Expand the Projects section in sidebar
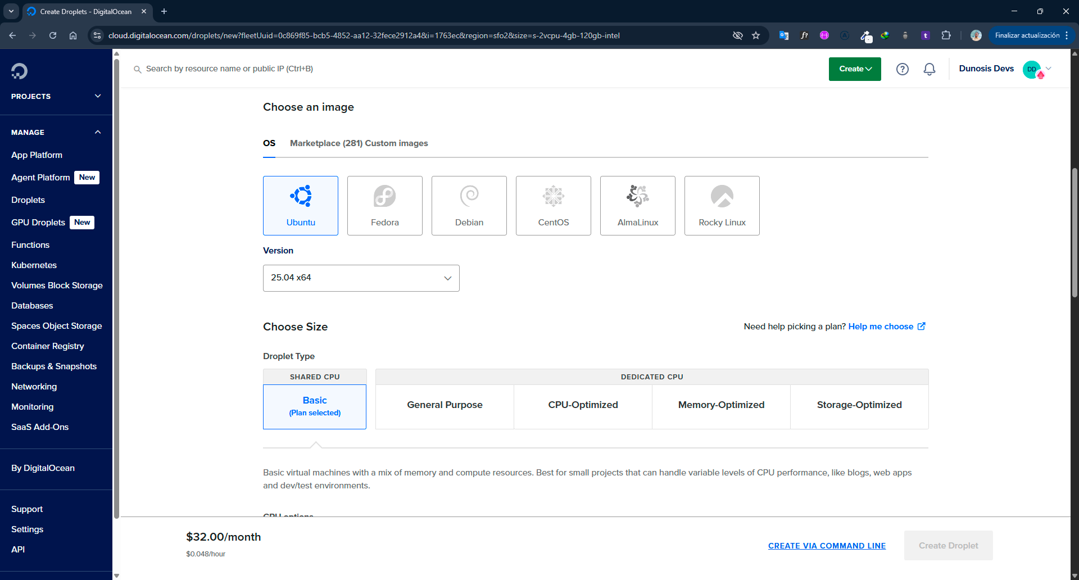1079x580 pixels. click(x=56, y=96)
